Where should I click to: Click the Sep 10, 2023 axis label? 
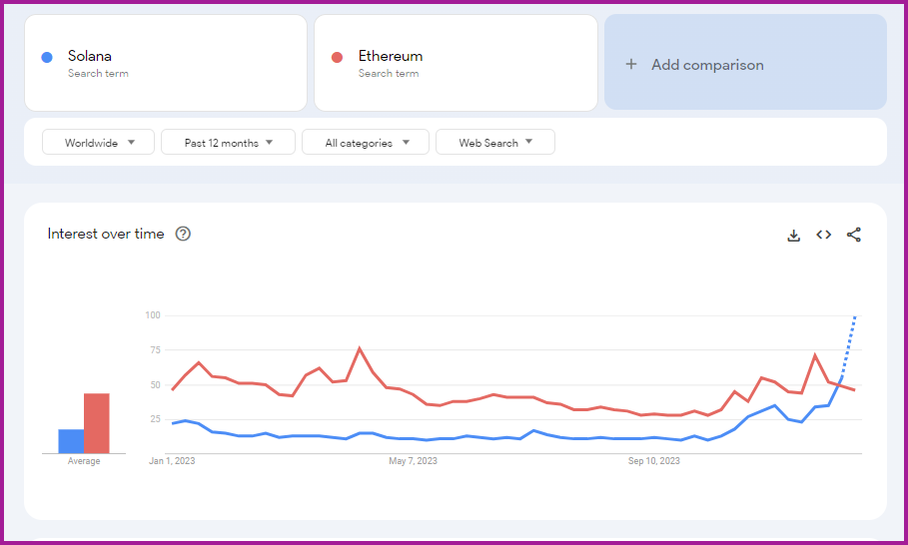(654, 461)
